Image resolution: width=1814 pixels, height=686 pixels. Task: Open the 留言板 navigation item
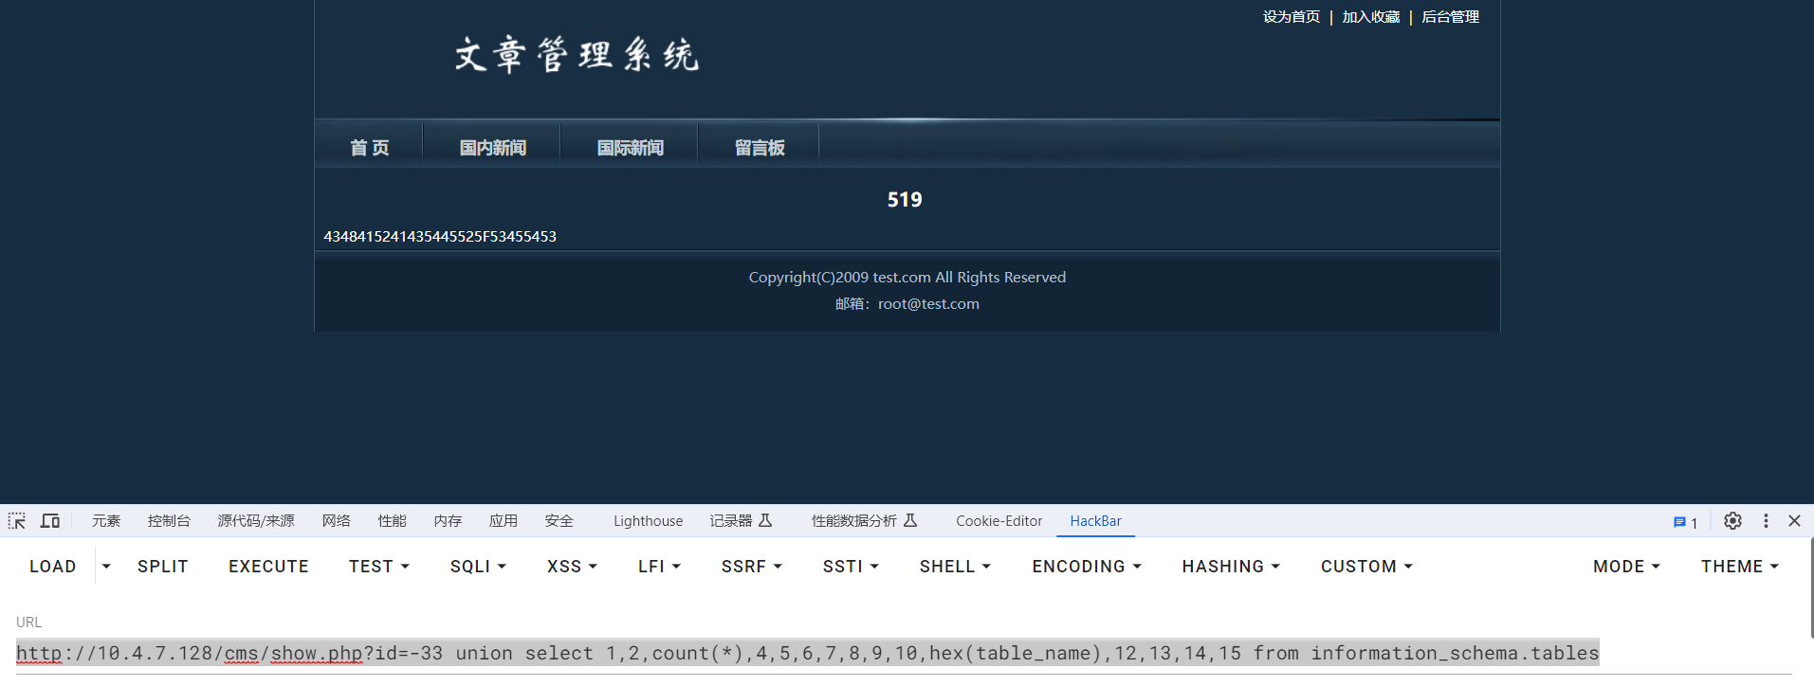tap(760, 148)
